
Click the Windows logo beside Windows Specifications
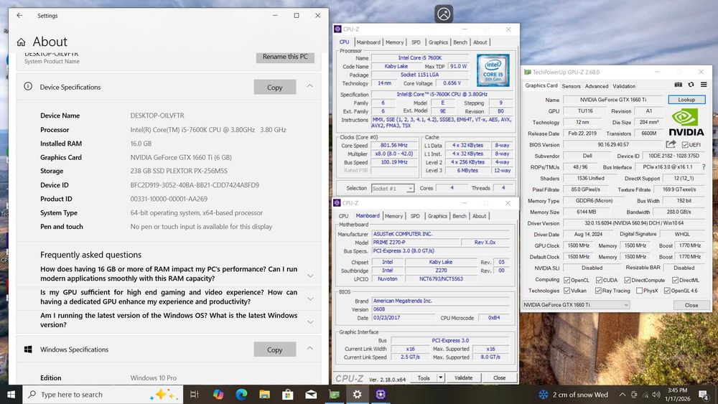point(28,349)
